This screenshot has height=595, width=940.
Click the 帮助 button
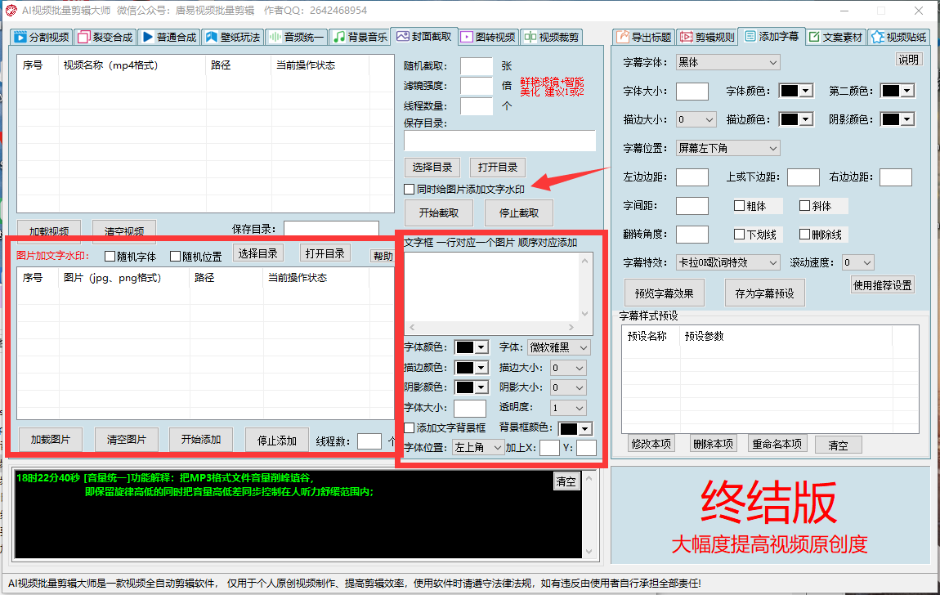[x=383, y=257]
